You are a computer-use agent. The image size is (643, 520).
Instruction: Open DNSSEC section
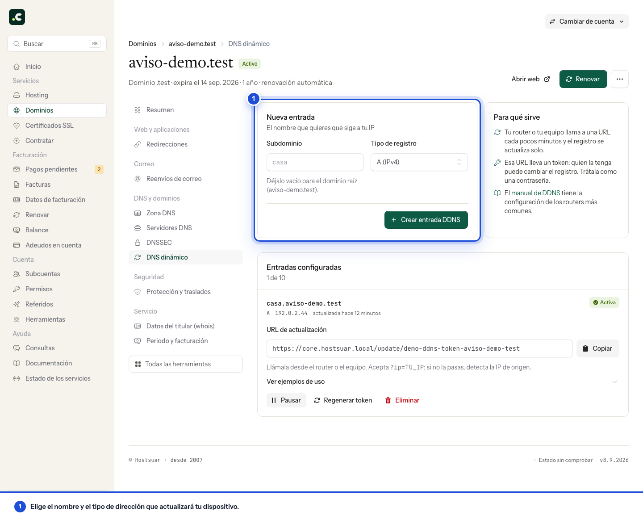[x=186, y=243]
